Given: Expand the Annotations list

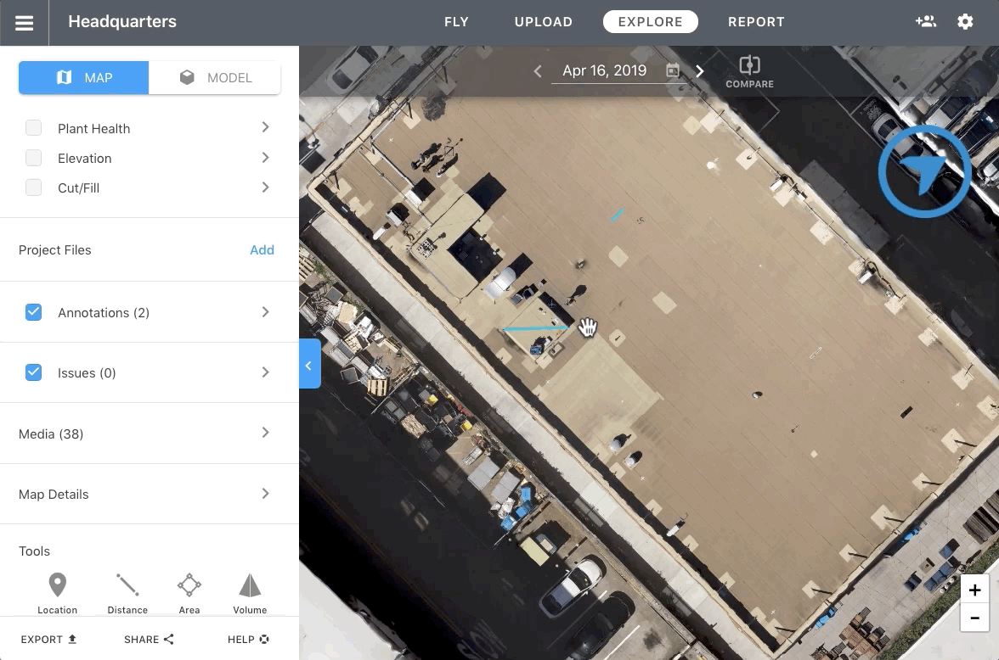Looking at the screenshot, I should pyautogui.click(x=266, y=312).
